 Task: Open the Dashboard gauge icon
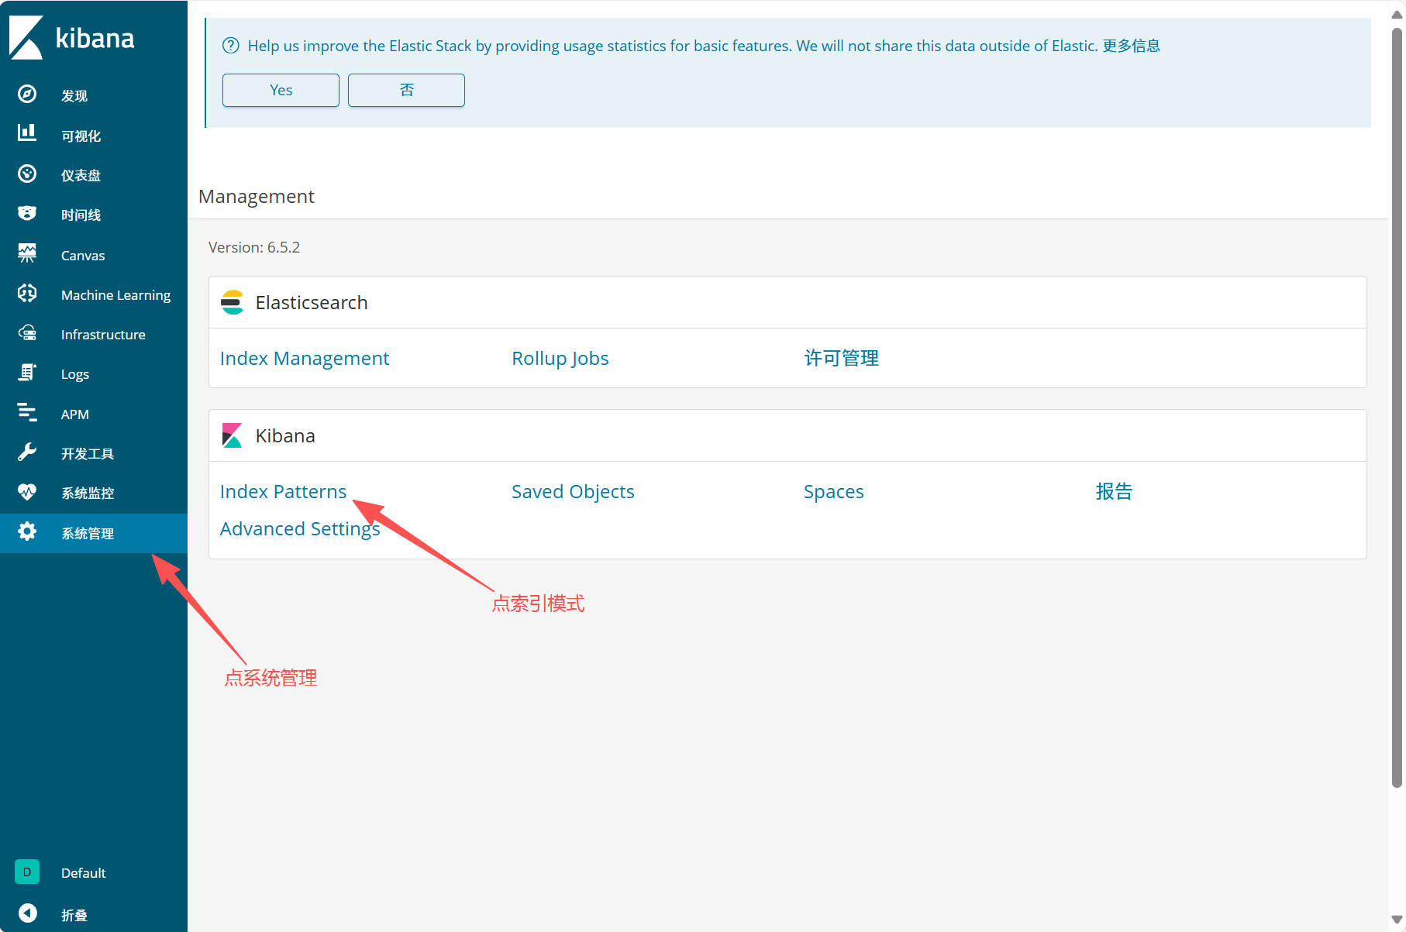click(27, 174)
